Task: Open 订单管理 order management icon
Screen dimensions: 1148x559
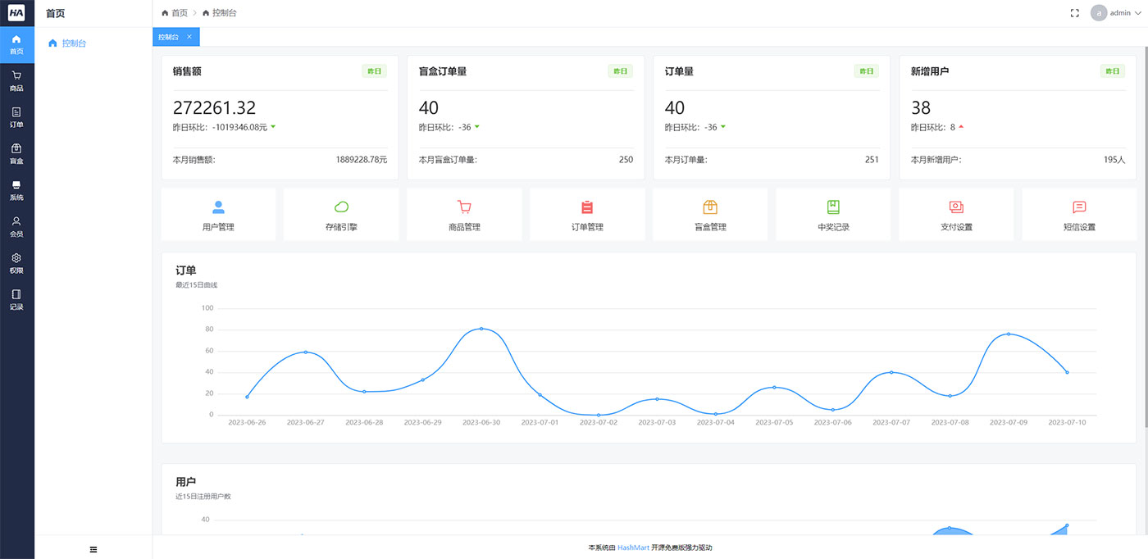Action: coord(587,214)
